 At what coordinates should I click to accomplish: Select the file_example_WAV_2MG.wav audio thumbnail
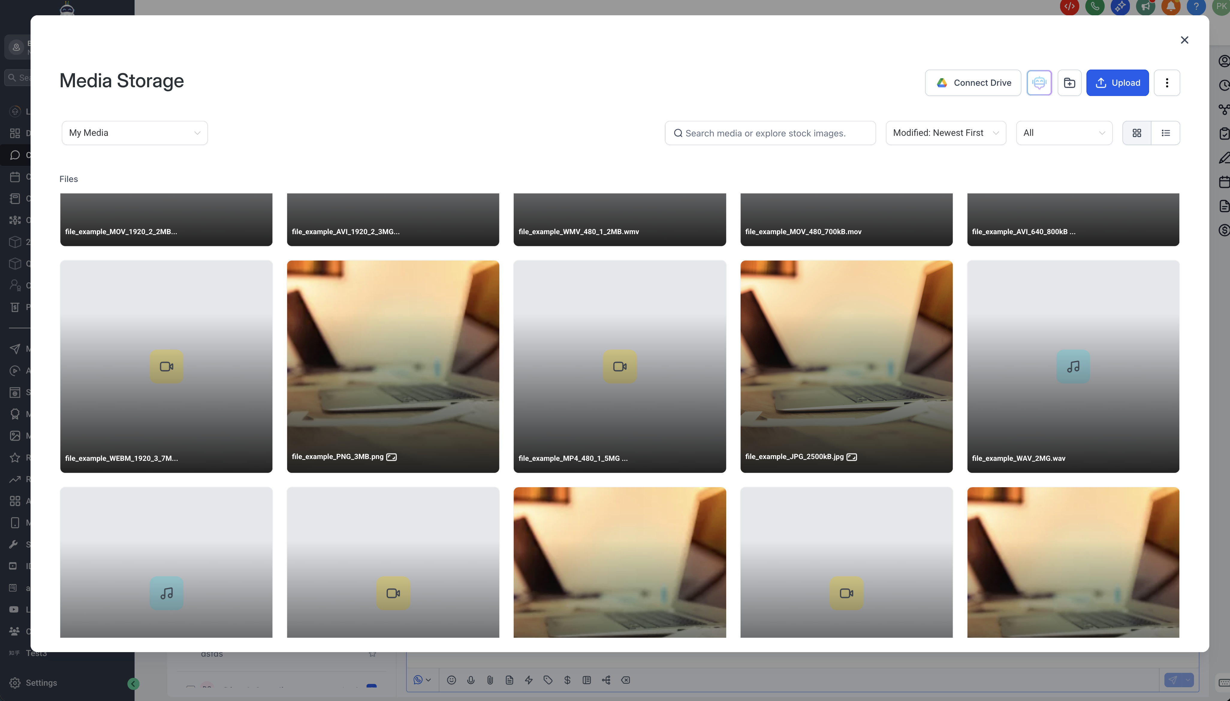click(x=1073, y=366)
